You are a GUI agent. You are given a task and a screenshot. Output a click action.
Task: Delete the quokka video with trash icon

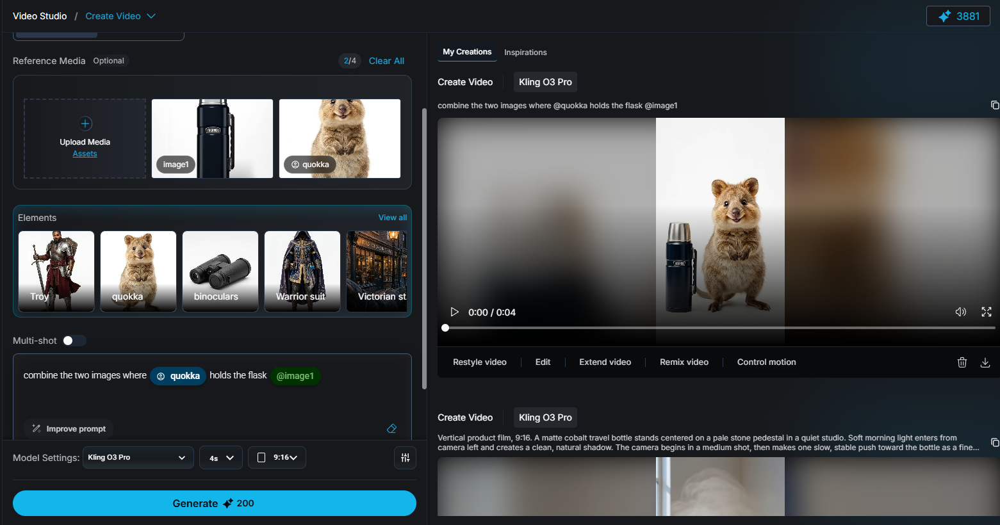click(x=962, y=362)
